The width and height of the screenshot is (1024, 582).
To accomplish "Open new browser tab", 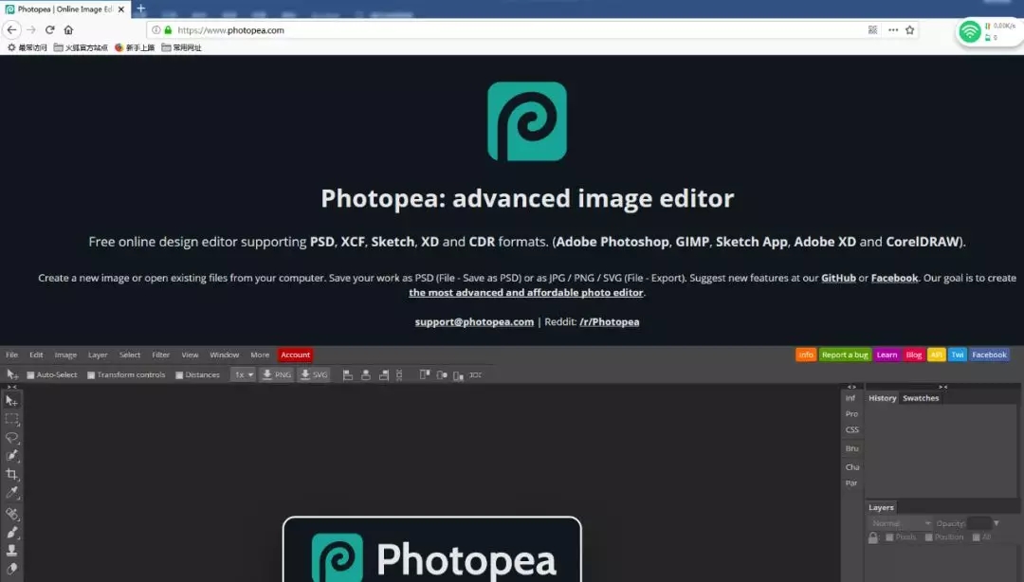I will coord(140,9).
